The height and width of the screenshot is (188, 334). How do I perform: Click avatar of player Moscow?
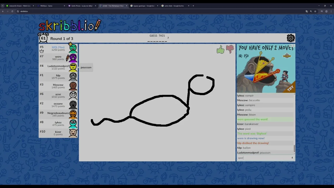pos(73,86)
